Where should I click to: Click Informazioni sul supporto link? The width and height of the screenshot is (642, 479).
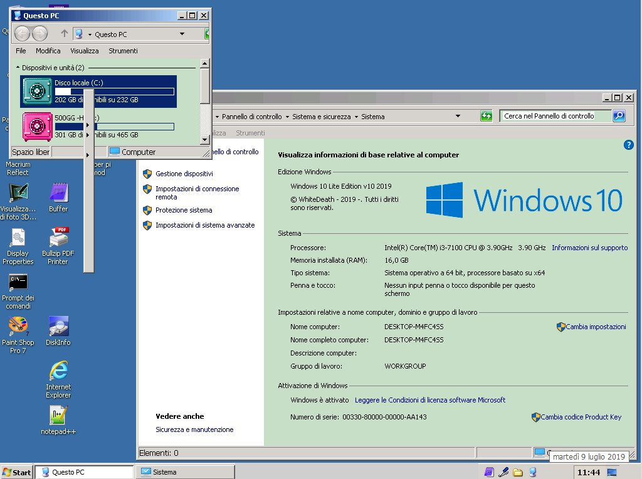(589, 248)
